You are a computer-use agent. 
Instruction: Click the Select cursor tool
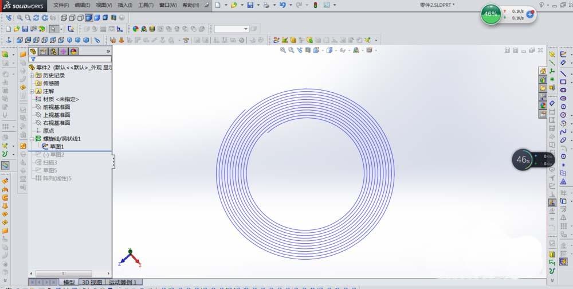[54, 29]
